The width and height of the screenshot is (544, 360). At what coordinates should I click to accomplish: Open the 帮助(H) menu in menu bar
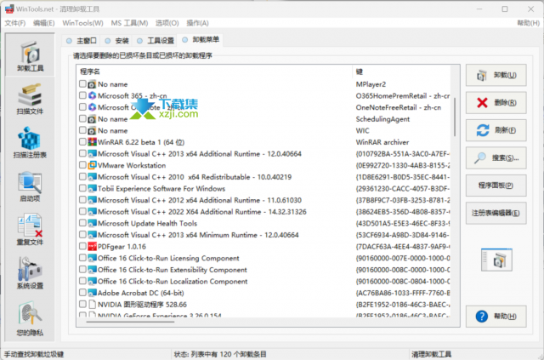coord(528,23)
